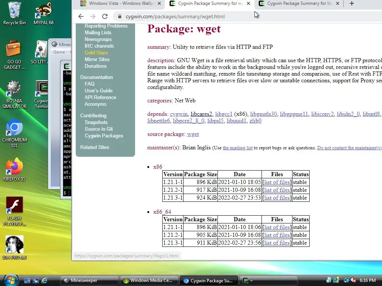Click the padlock site info icon
Image resolution: width=382 pixels, height=286 pixels.
pyautogui.click(x=119, y=16)
